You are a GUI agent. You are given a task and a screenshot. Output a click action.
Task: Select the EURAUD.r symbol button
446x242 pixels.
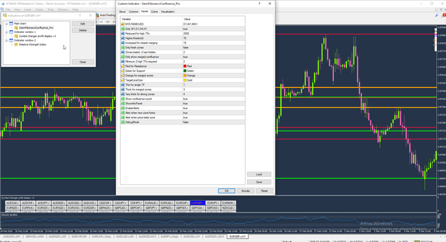[x=151, y=203]
